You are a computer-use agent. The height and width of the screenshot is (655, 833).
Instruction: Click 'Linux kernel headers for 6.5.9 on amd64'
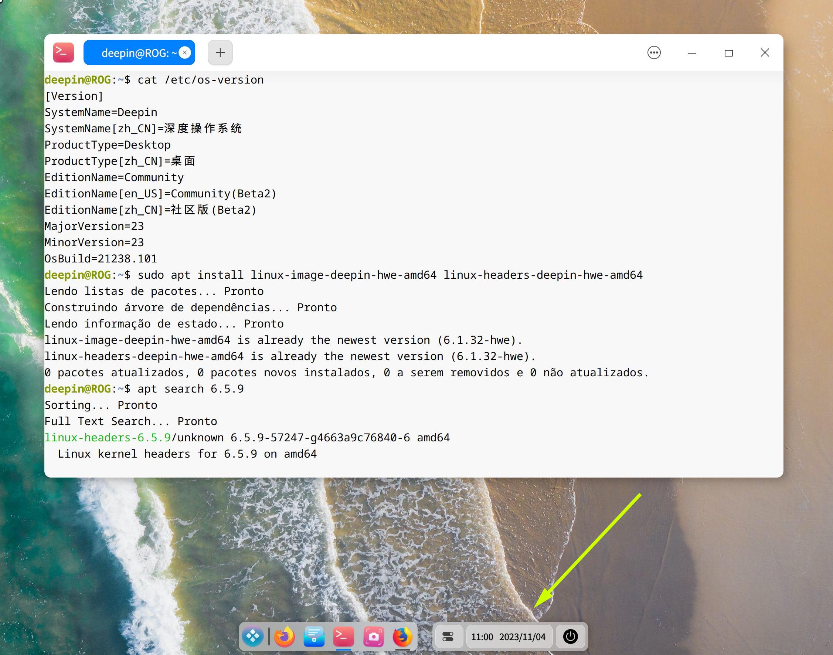[x=187, y=454]
